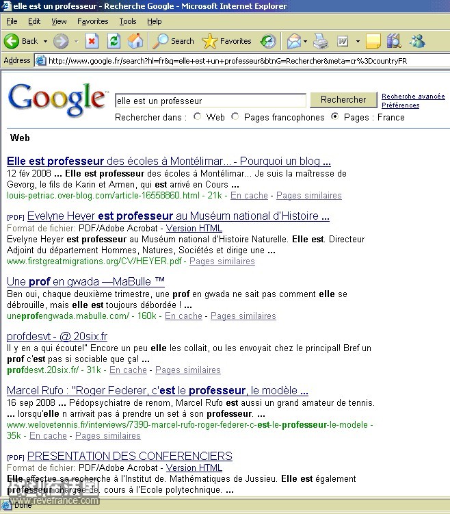
Task: Select the Web radio button
Action: tap(197, 116)
